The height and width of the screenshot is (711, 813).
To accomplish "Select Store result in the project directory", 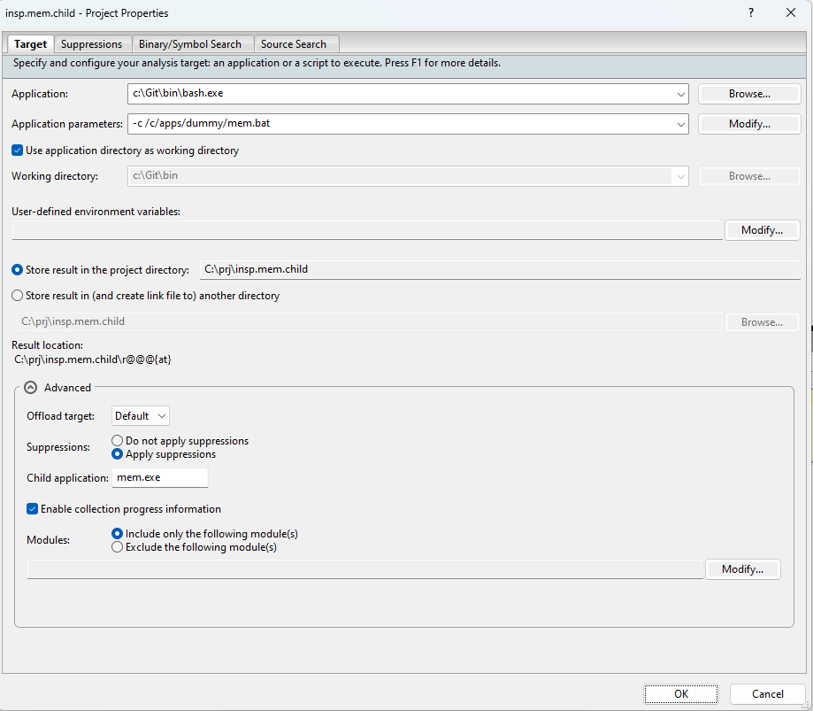I will [18, 270].
